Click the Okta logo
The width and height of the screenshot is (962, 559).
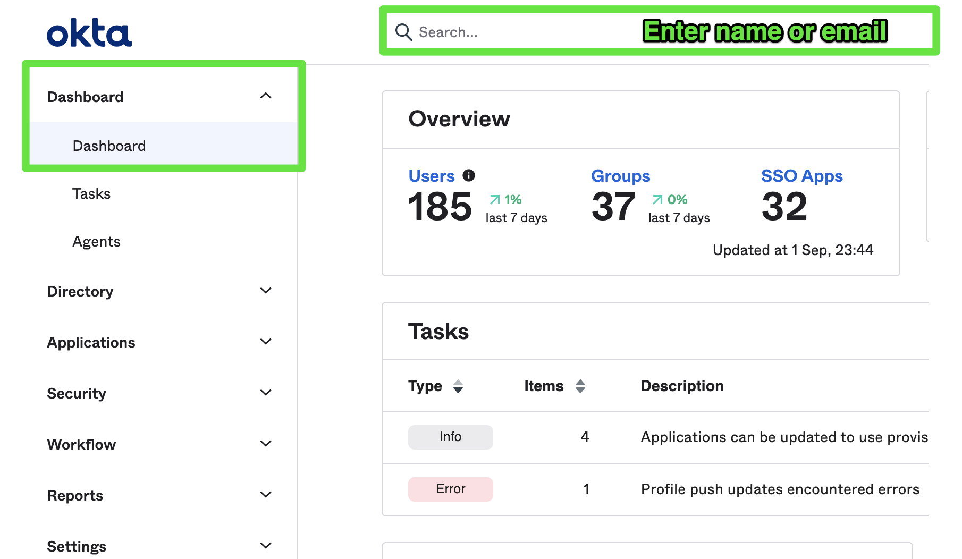89,33
